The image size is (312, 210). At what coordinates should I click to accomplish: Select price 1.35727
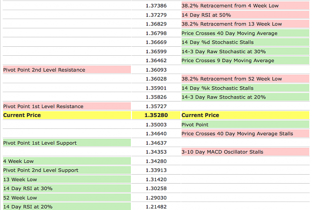(156, 106)
